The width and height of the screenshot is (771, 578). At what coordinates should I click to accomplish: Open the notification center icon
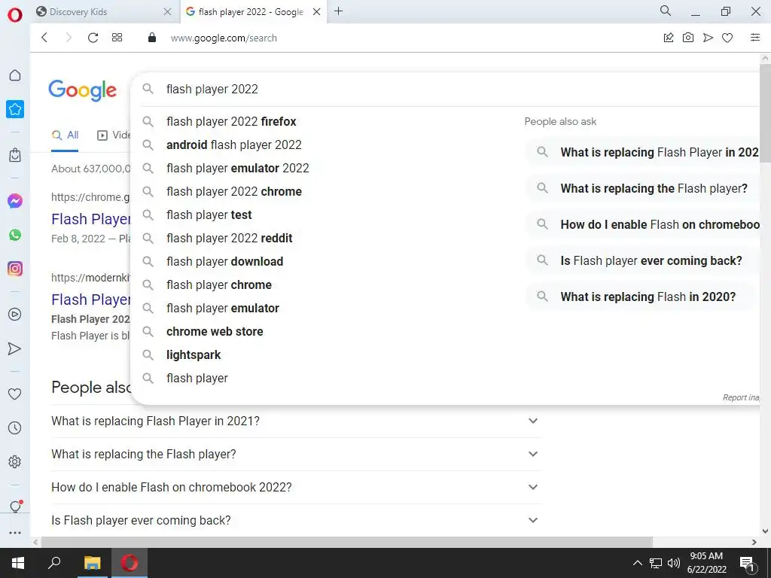[747, 563]
